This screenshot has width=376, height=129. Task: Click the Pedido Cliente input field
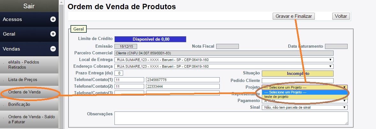click(x=297, y=81)
